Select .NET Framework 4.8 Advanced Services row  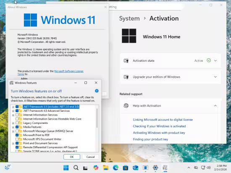click(46, 111)
